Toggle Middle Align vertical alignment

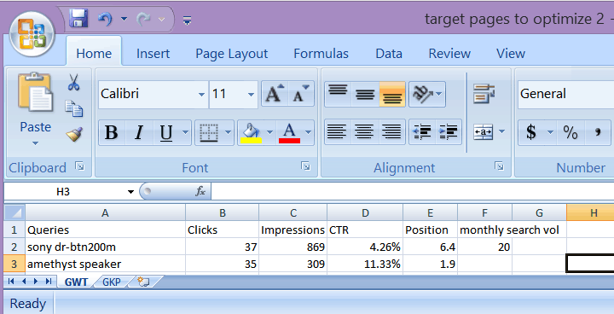click(365, 94)
